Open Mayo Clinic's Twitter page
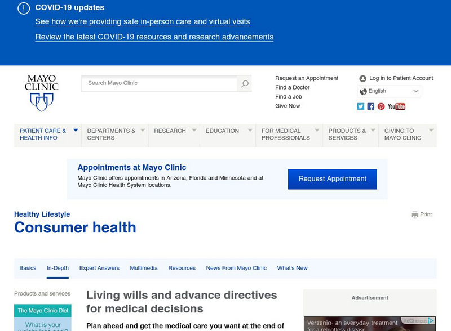The width and height of the screenshot is (451, 331). (360, 106)
